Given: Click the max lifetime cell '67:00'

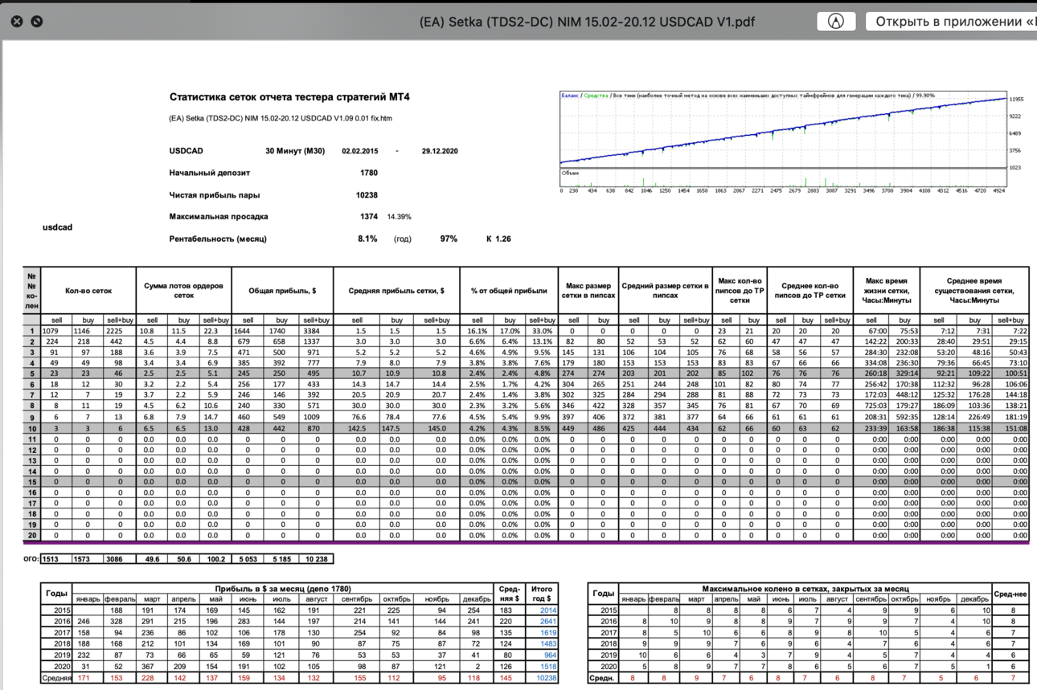Looking at the screenshot, I should tap(871, 331).
